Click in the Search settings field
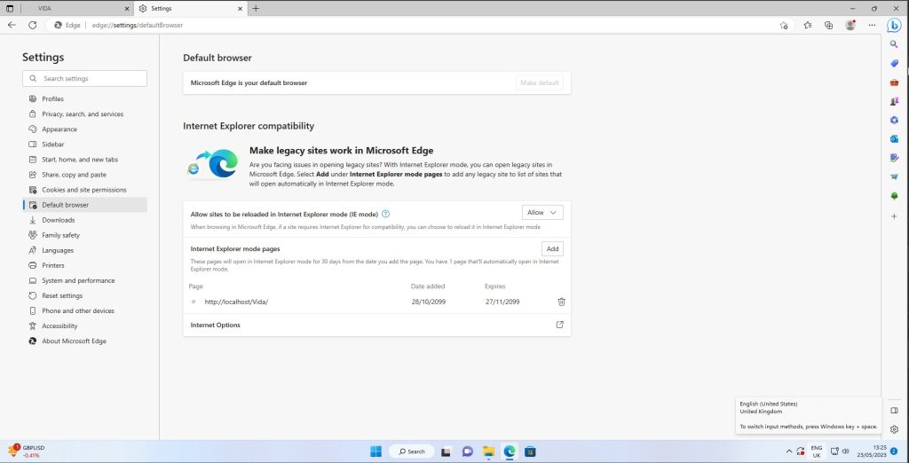 click(x=84, y=78)
